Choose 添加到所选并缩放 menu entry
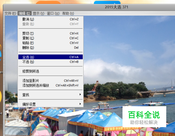This screenshot has width=175, height=136. [50, 86]
